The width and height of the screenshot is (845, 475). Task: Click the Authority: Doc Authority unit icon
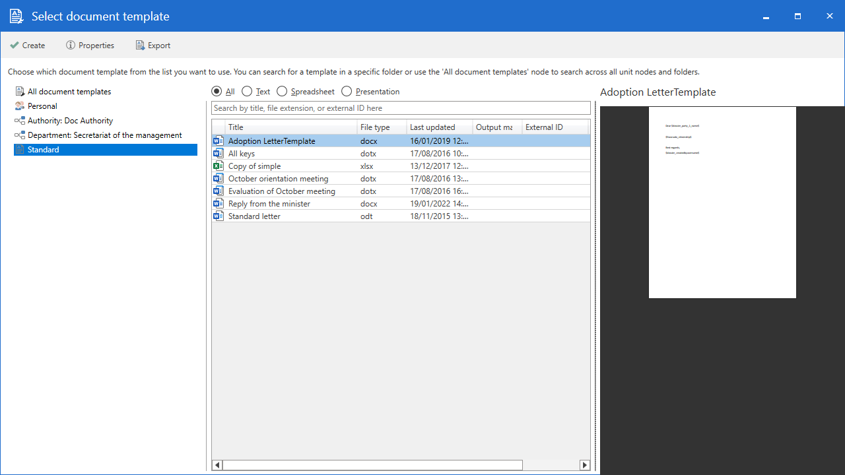click(x=20, y=121)
